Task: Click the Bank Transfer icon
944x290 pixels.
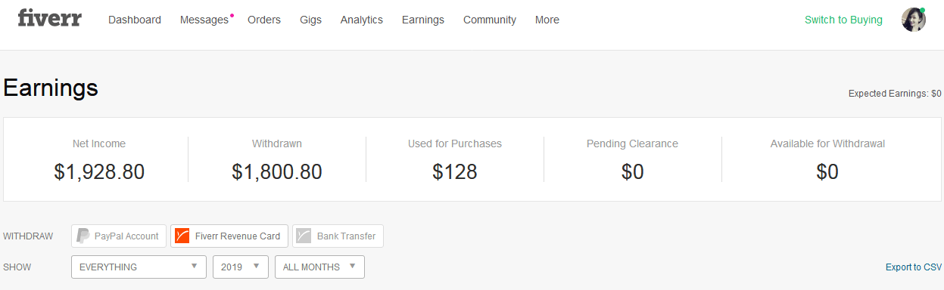Action: (304, 236)
